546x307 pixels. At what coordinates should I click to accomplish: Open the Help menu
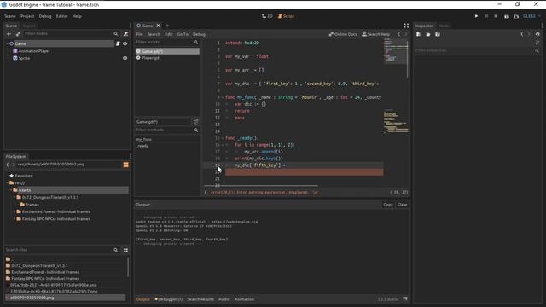pyautogui.click(x=77, y=16)
